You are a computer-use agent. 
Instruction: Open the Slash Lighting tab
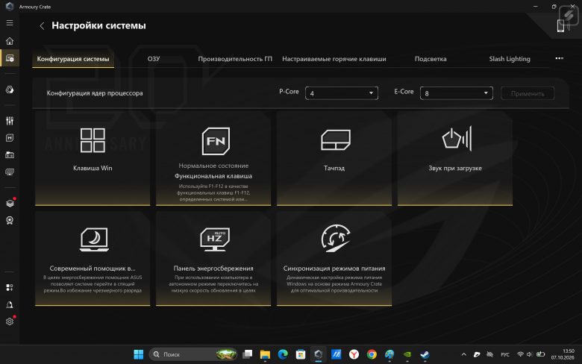[510, 59]
